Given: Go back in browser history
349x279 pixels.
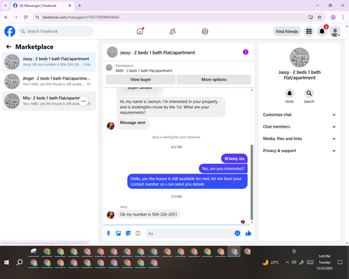Looking at the screenshot, I should coord(6,17).
